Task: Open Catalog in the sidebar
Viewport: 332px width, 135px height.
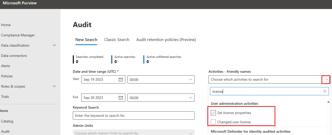Action: [7, 121]
